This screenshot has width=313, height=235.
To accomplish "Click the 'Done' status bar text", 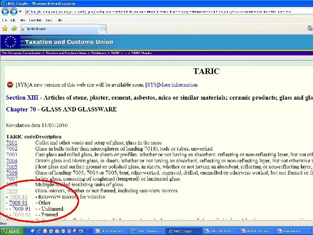I will click(x=3, y=223).
